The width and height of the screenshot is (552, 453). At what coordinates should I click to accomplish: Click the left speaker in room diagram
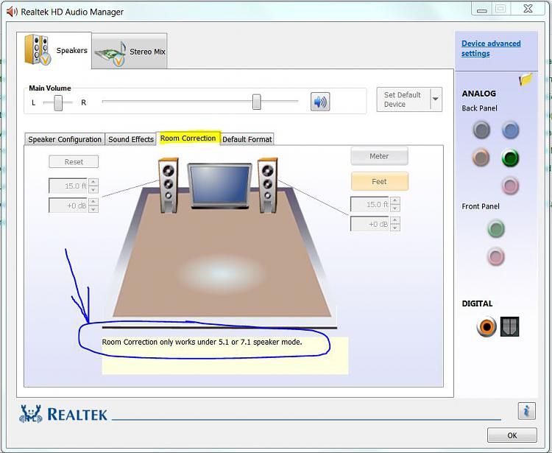click(x=169, y=186)
